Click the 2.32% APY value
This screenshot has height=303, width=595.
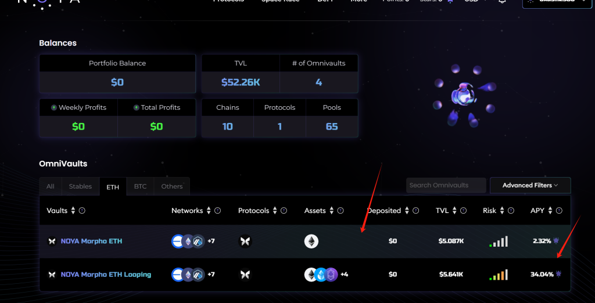click(x=542, y=241)
